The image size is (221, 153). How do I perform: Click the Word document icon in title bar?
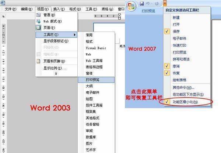(x=3, y=3)
